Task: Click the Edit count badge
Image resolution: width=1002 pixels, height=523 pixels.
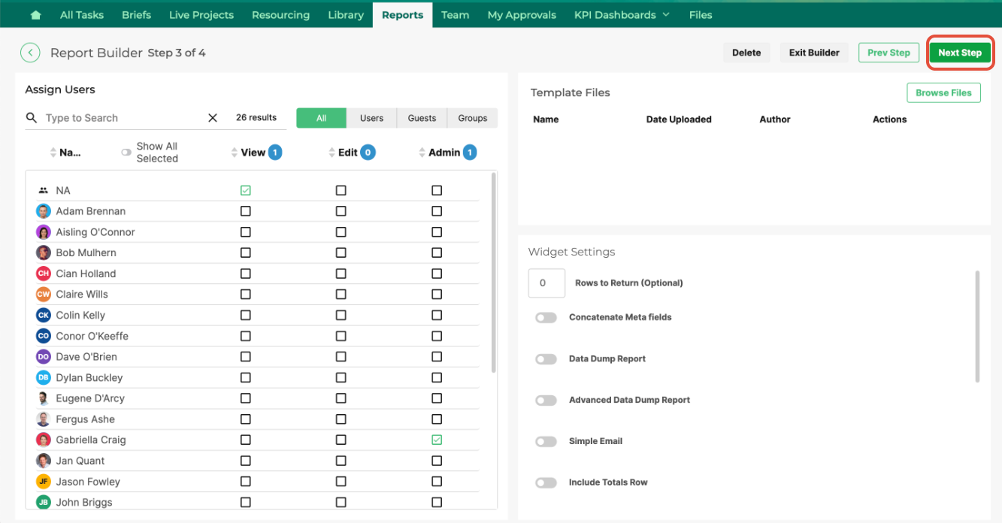Action: point(368,153)
